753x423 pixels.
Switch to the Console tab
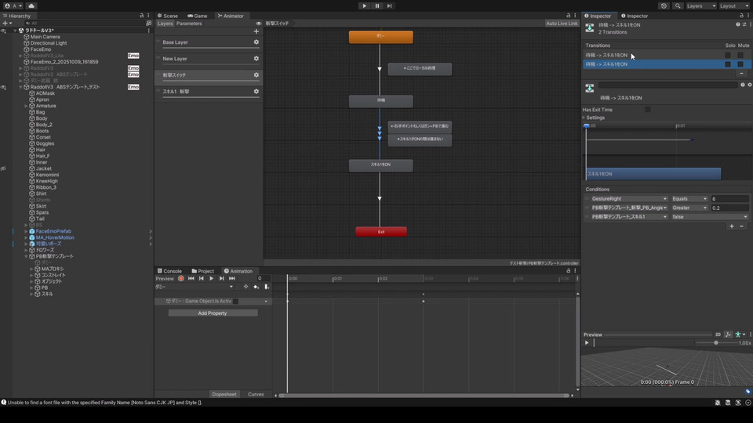coord(169,271)
